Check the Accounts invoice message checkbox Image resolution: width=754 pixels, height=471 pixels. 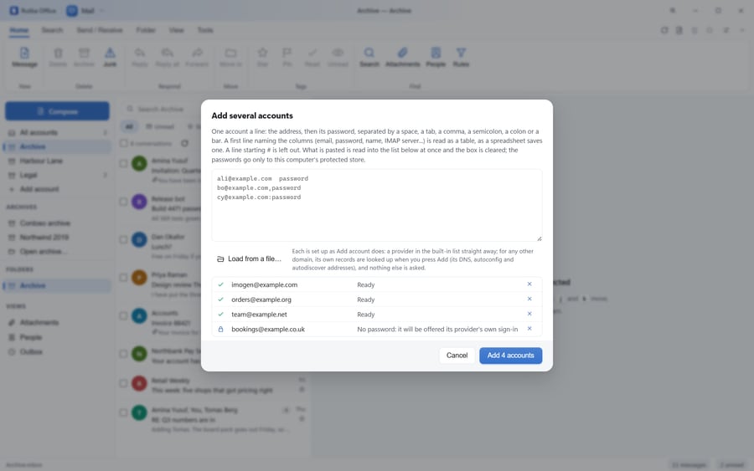[x=124, y=316]
